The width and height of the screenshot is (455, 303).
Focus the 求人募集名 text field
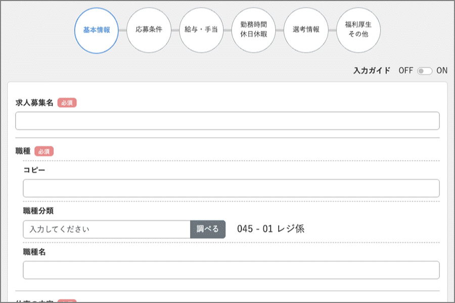point(227,121)
